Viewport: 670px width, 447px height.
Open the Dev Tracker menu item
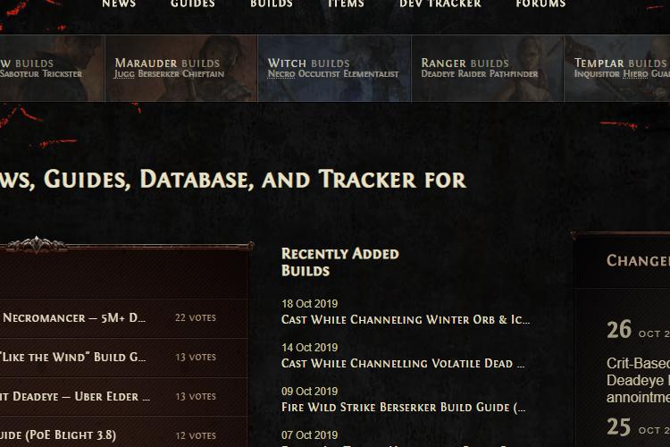(440, 4)
